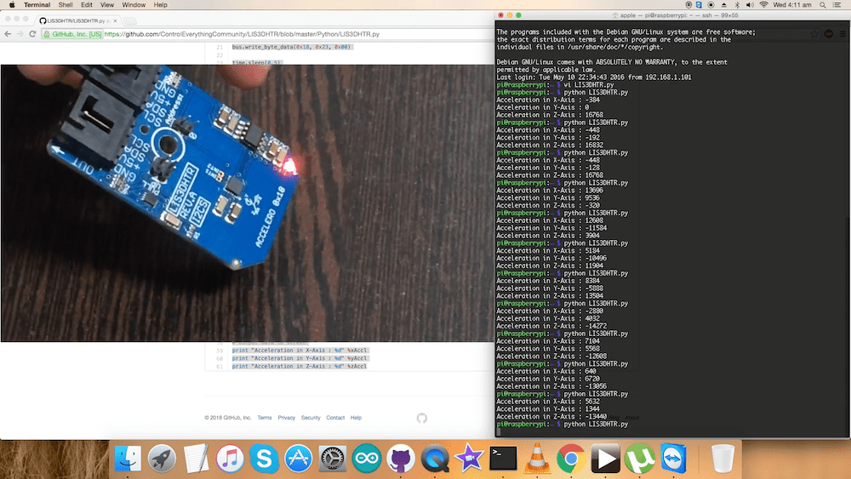Open iTunes from the Dock
Image resolution: width=851 pixels, height=479 pixels.
click(x=230, y=459)
